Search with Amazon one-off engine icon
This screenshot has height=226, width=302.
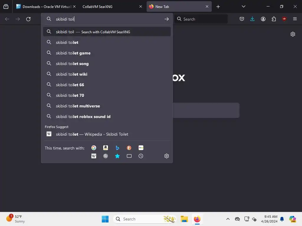106,148
